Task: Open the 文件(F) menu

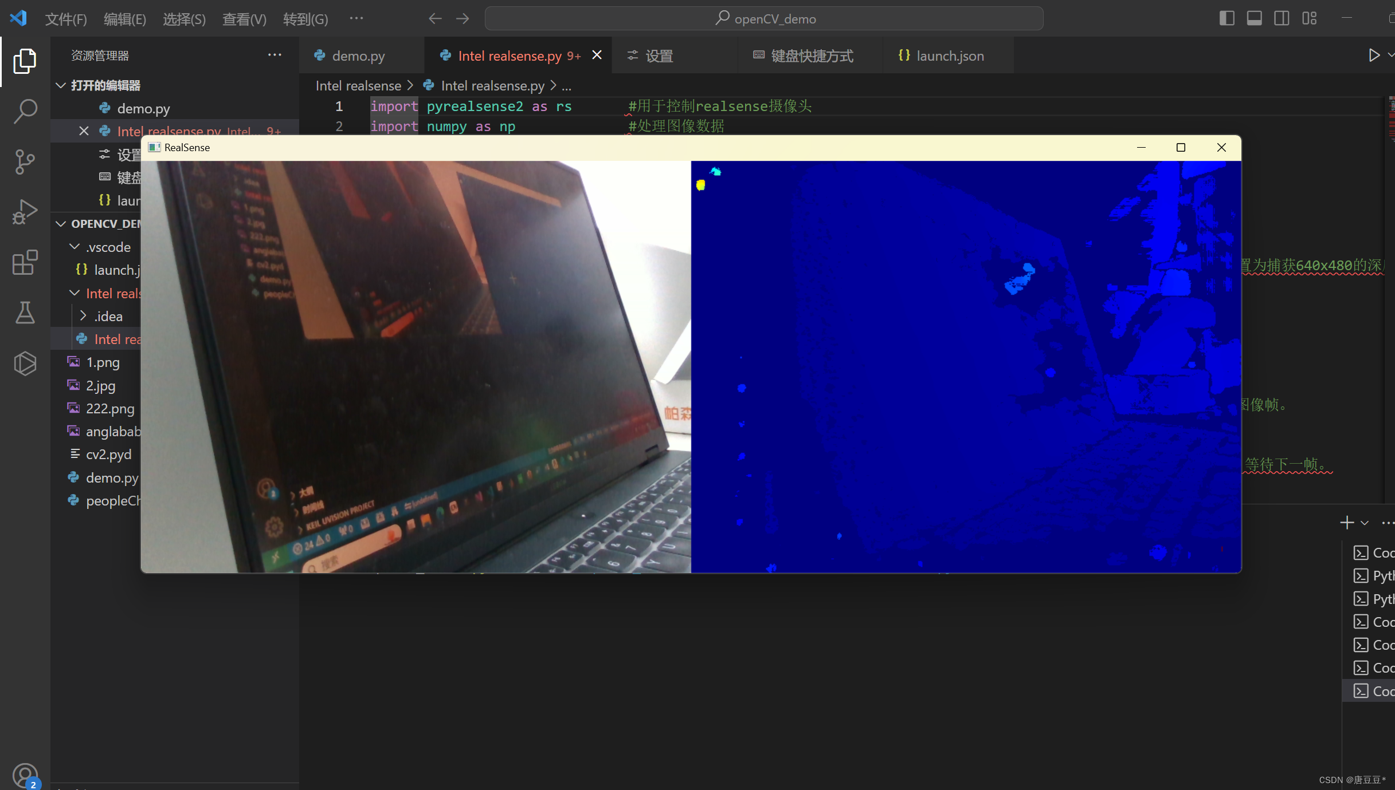Action: coord(66,19)
